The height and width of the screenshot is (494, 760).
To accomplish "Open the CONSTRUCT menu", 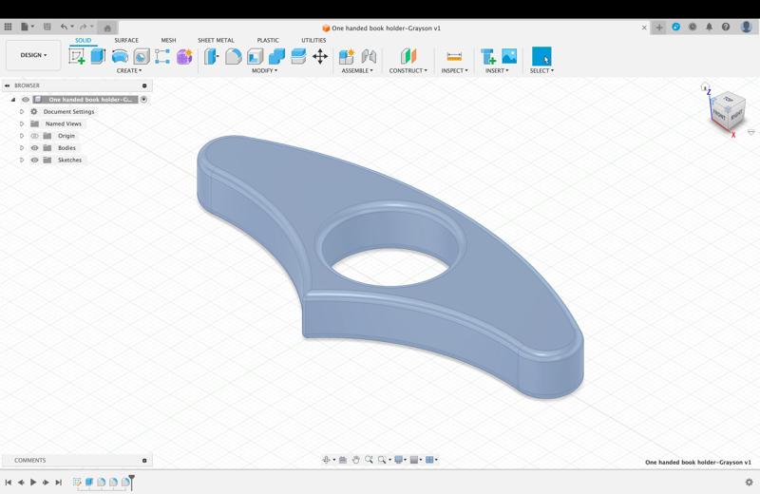I will (x=408, y=70).
